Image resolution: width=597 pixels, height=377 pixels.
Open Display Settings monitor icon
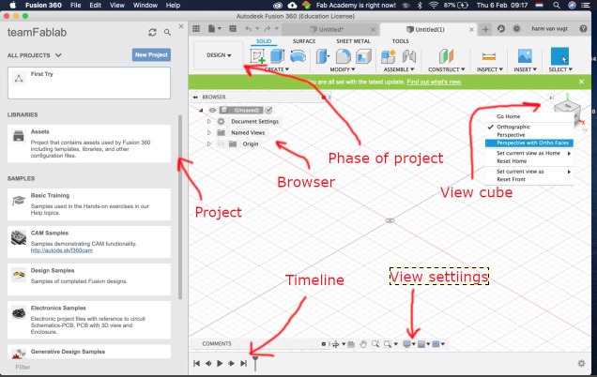coord(406,344)
